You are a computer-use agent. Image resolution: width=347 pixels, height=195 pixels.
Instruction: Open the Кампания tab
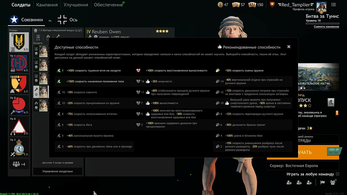tap(47, 5)
